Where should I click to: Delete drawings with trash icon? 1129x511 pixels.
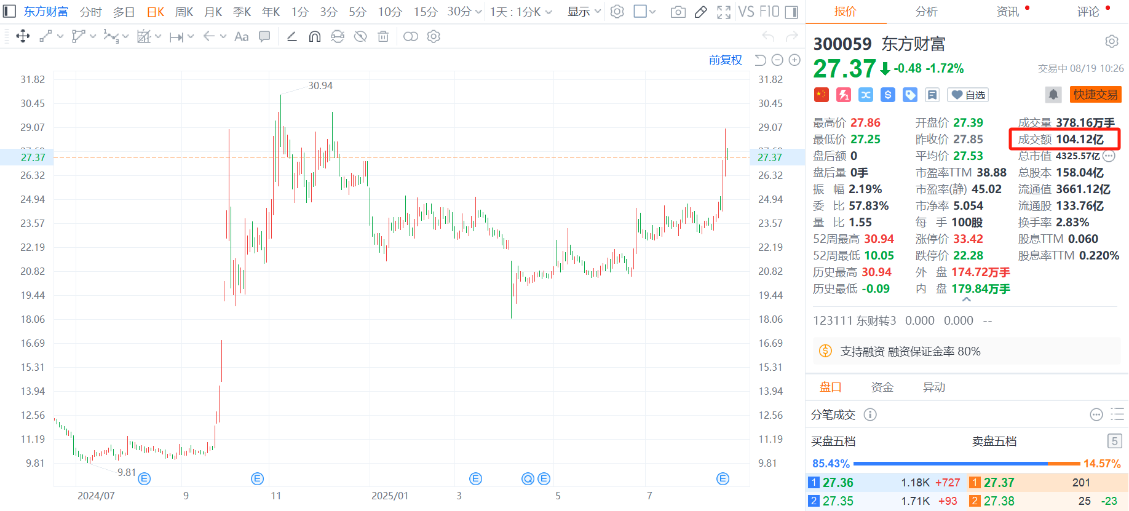[383, 36]
